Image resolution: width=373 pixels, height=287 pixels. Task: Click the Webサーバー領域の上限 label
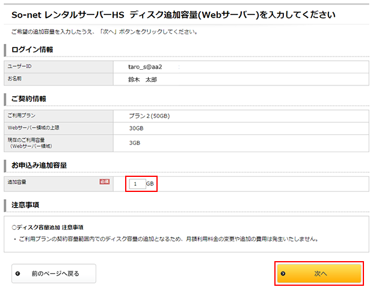(33, 128)
